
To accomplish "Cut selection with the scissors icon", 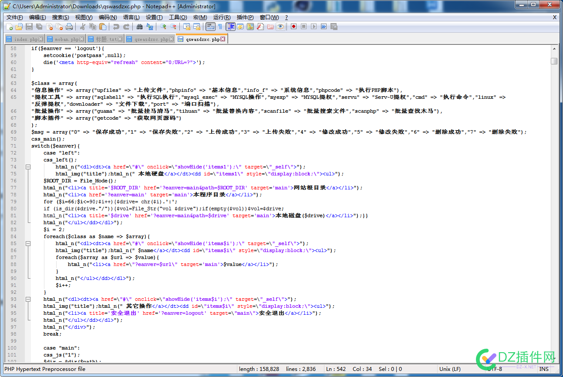I will [83, 27].
